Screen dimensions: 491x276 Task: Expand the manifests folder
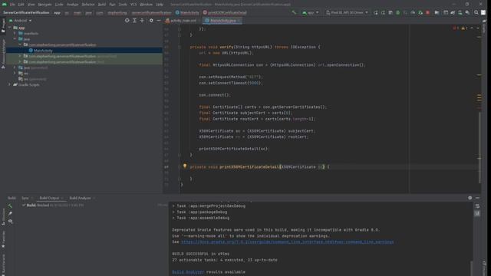click(x=15, y=33)
